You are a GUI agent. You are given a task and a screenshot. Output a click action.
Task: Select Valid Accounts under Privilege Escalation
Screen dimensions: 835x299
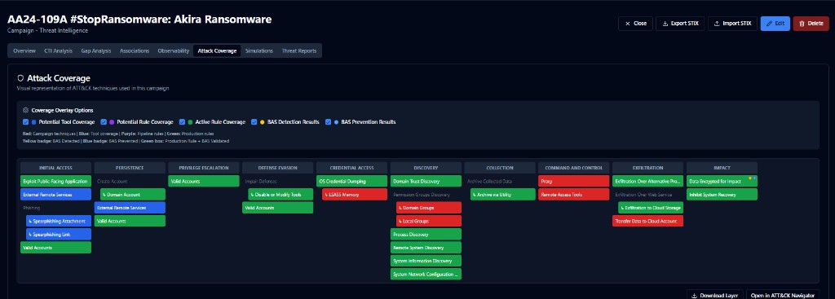coord(204,182)
